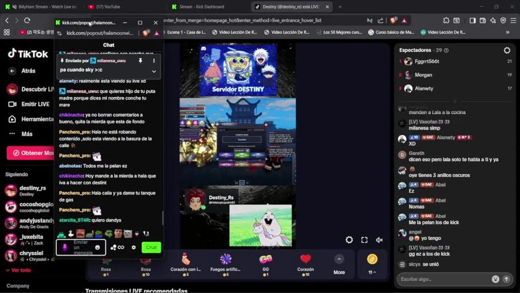The width and height of the screenshot is (520, 293).
Task: Open destiny_rs in following list
Action: [x=28, y=190]
